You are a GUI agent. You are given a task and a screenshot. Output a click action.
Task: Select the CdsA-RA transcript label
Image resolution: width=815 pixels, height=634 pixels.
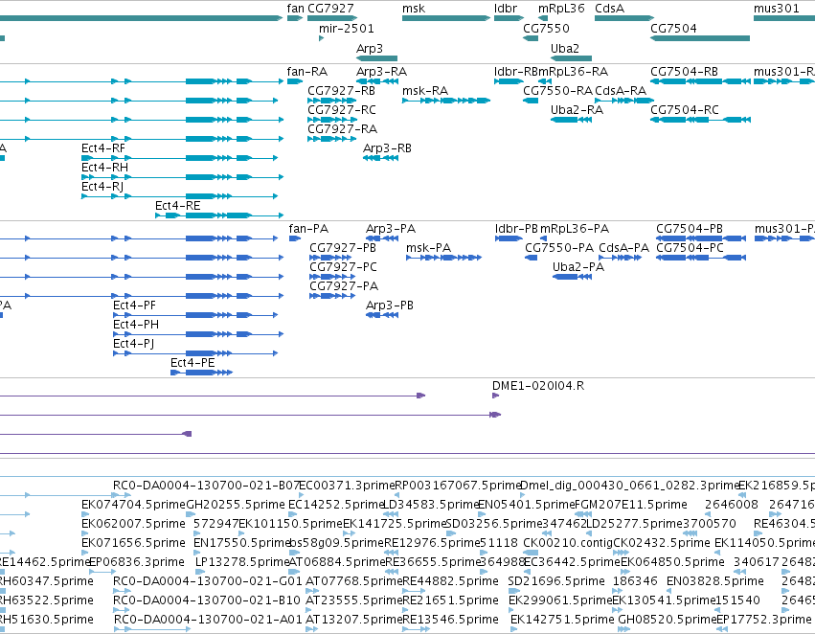(x=621, y=91)
